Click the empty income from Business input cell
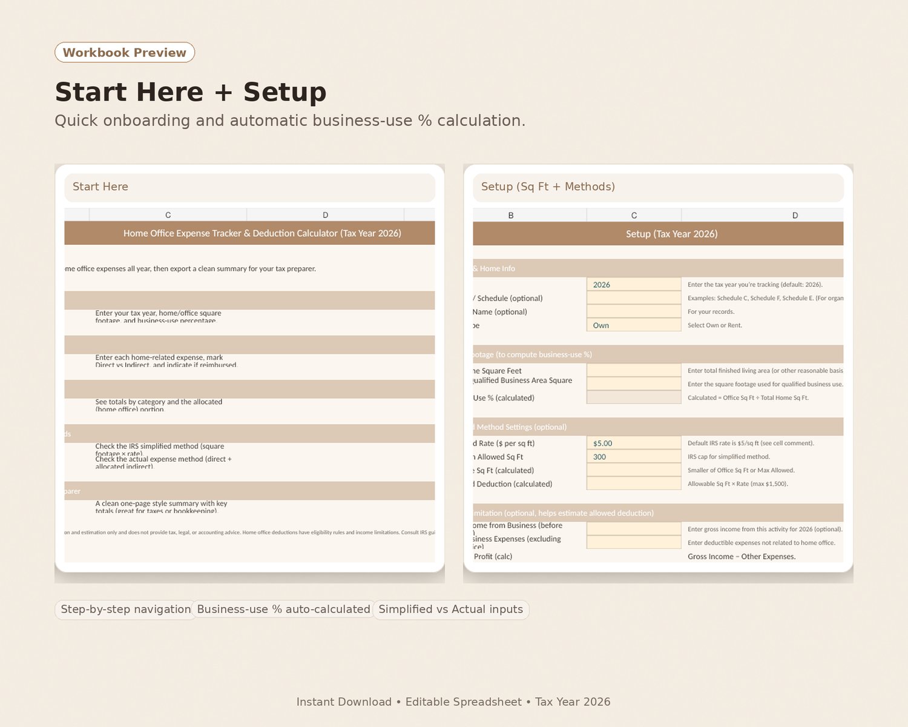 634,529
